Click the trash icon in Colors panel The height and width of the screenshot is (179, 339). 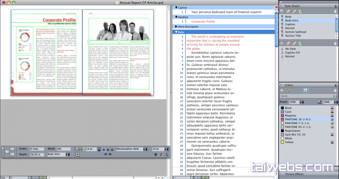coord(335,90)
